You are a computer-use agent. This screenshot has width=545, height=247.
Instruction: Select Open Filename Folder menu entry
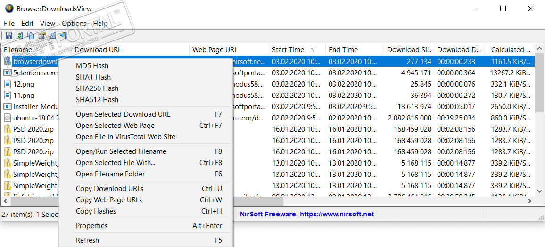pos(110,174)
